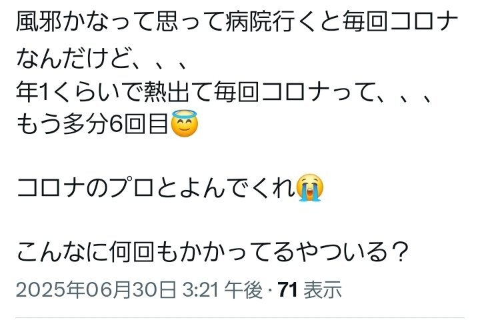Click the 表示 label after view count
The image size is (480, 322).
point(323,289)
